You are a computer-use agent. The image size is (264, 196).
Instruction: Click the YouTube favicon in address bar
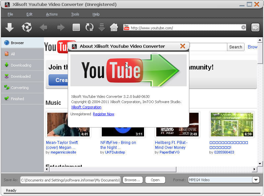coord(127,28)
